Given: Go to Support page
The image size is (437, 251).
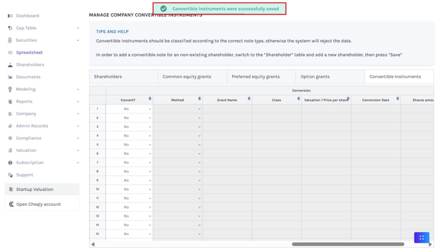Looking at the screenshot, I should (x=24, y=175).
